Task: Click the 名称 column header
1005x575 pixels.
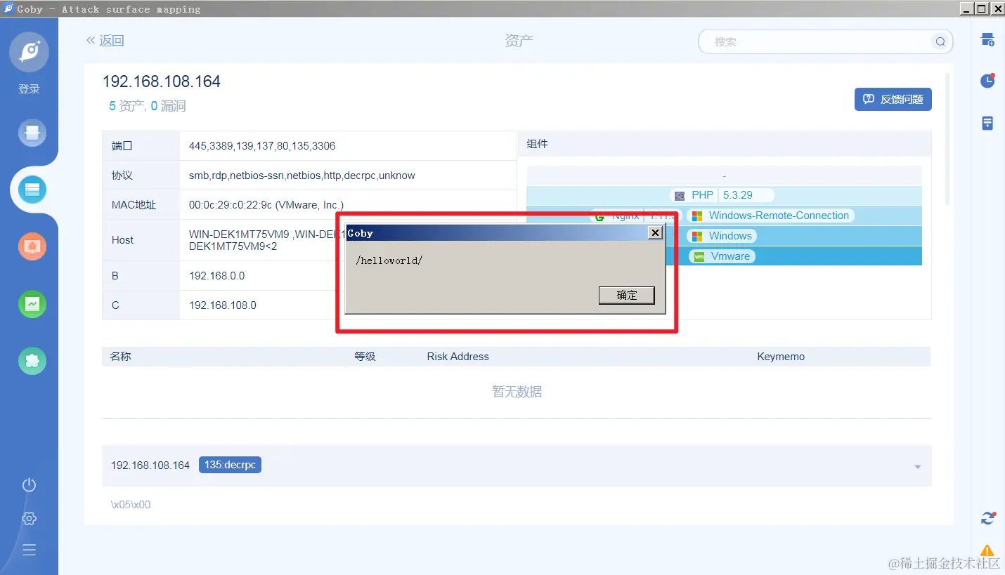Action: (121, 357)
